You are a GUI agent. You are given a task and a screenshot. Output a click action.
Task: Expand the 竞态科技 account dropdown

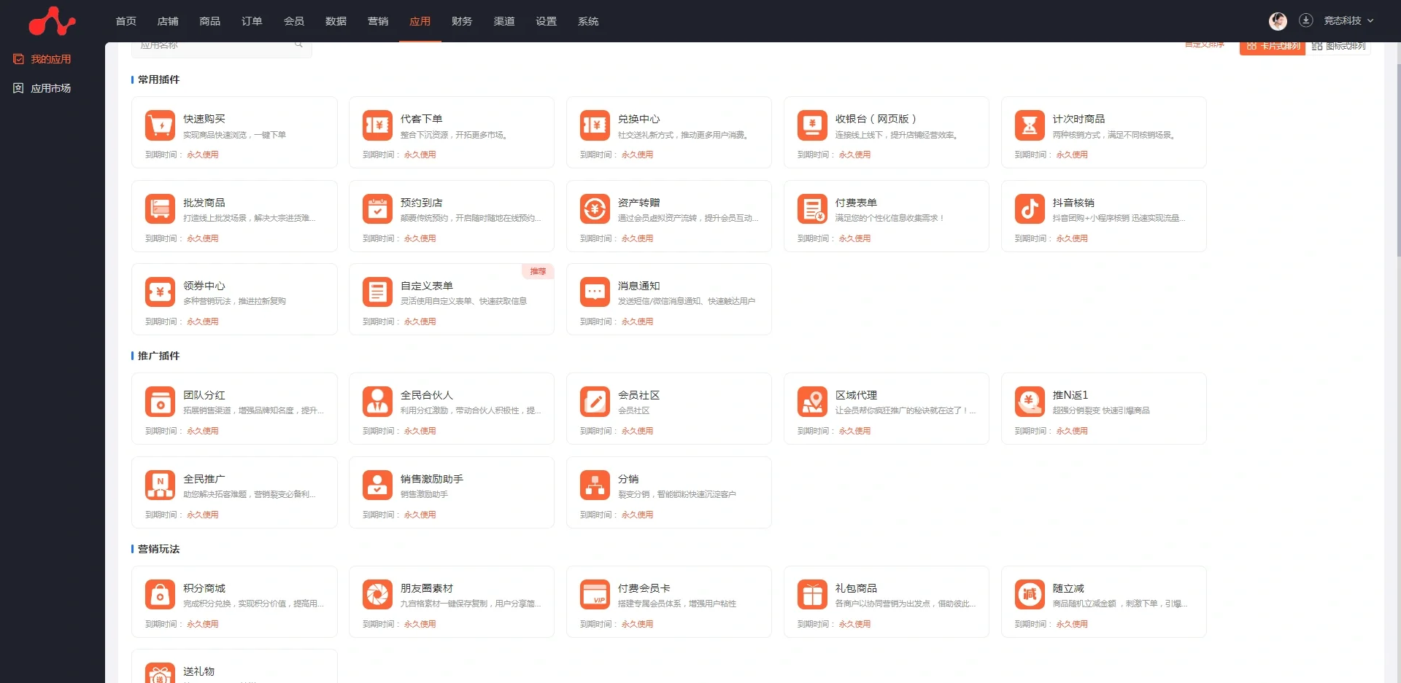coord(1348,21)
